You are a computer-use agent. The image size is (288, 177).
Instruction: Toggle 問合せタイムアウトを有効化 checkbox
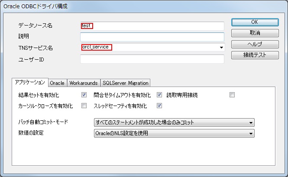[159, 95]
